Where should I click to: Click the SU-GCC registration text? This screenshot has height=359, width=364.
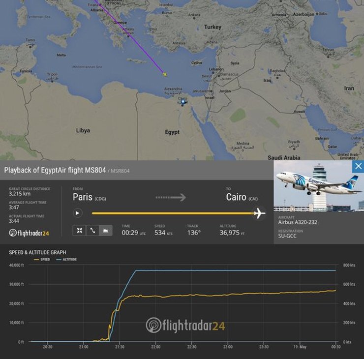pyautogui.click(x=288, y=237)
